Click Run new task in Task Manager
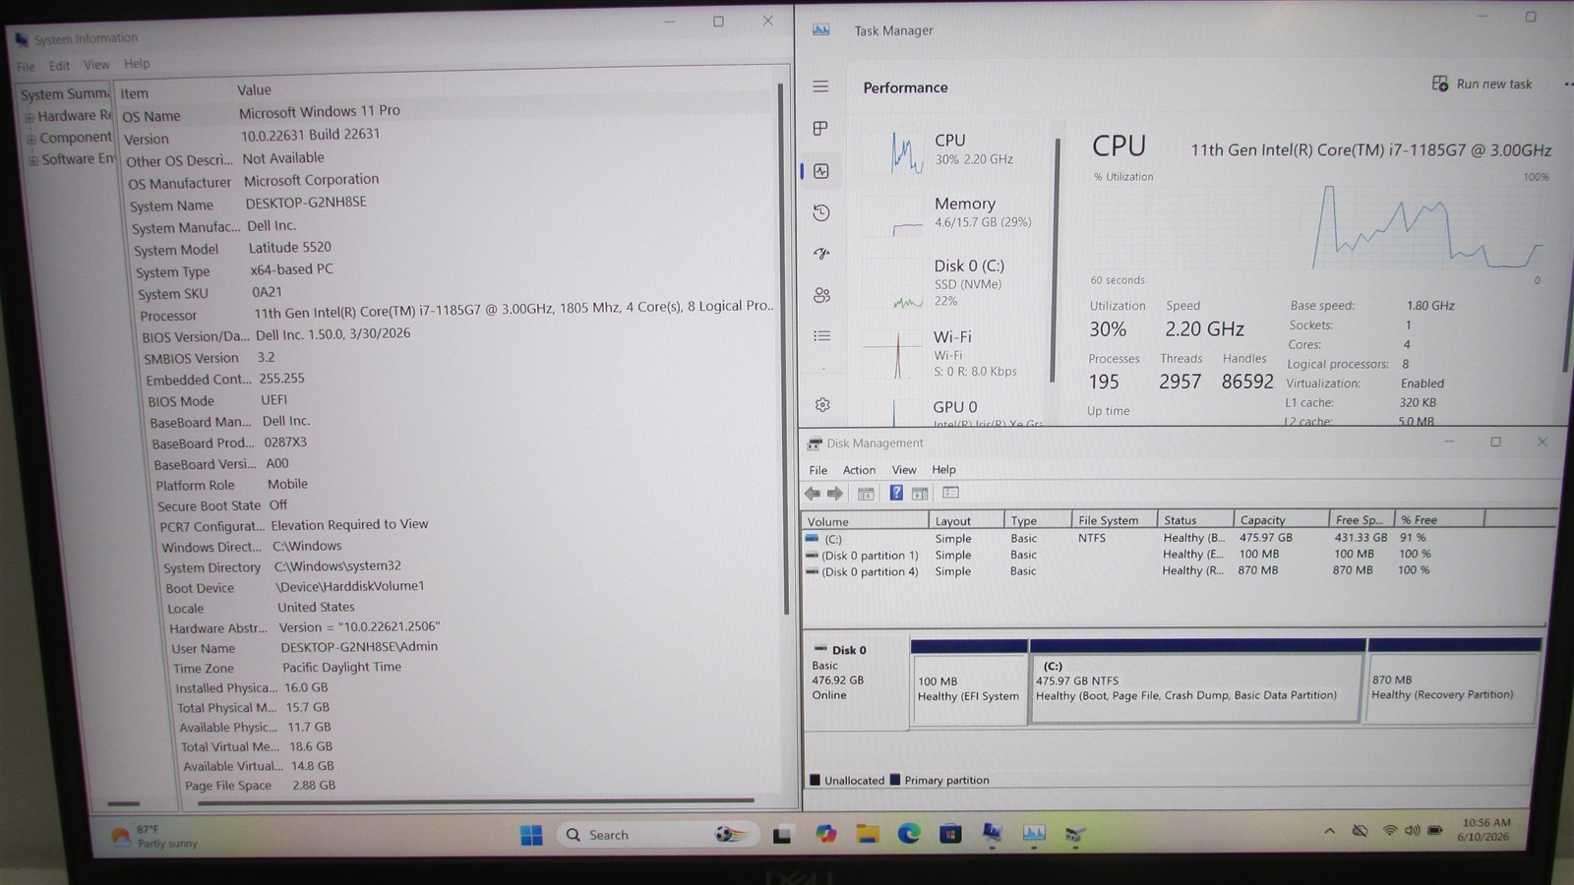Screen dimensions: 1574x885 [1483, 84]
